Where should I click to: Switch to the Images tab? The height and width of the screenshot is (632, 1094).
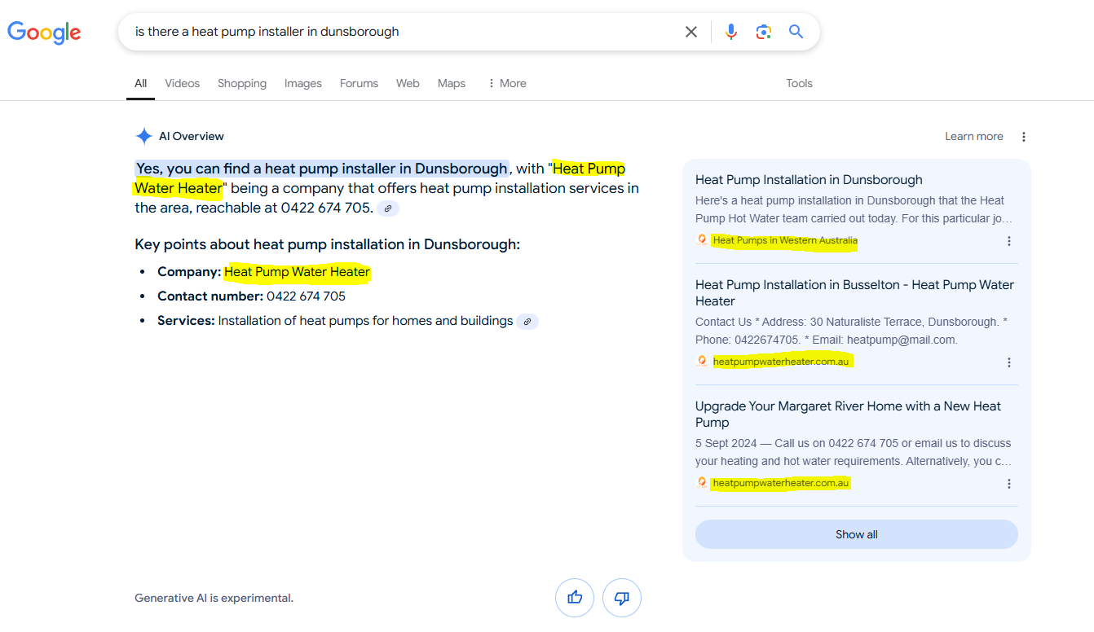[303, 83]
